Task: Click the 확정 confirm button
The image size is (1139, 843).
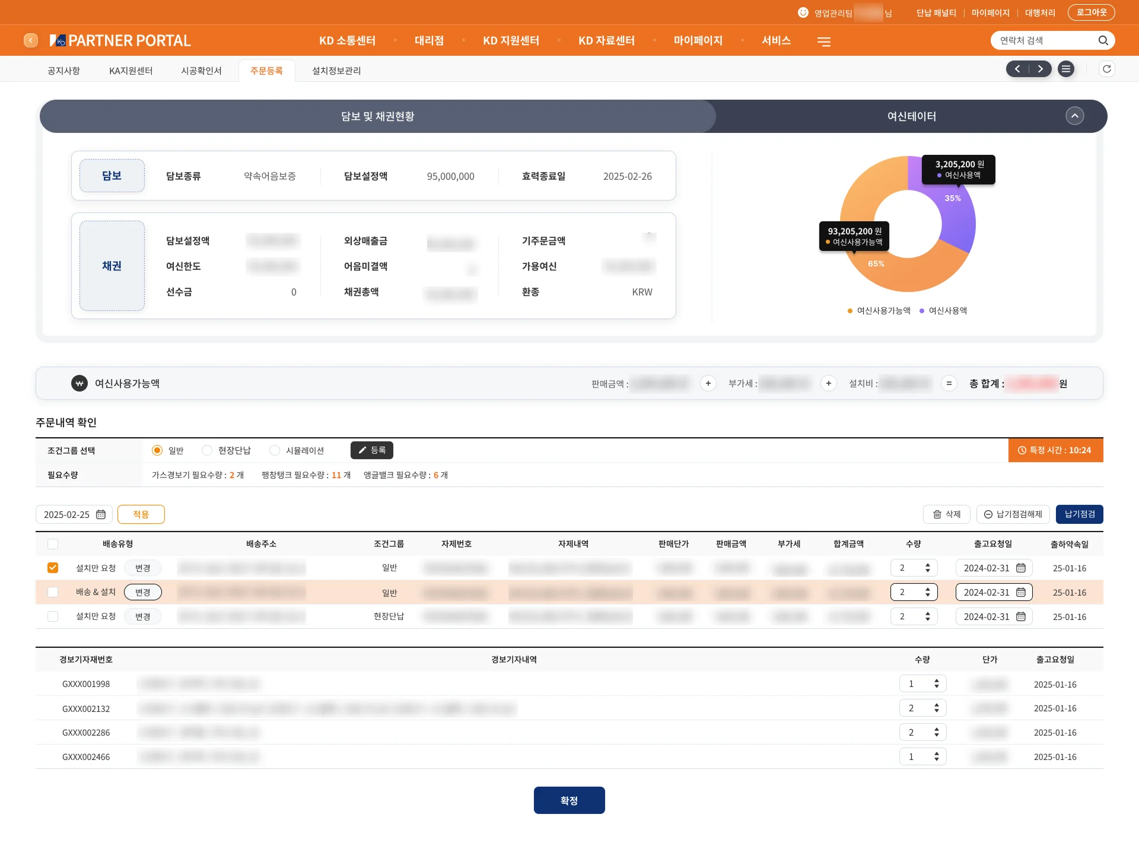Action: click(569, 800)
